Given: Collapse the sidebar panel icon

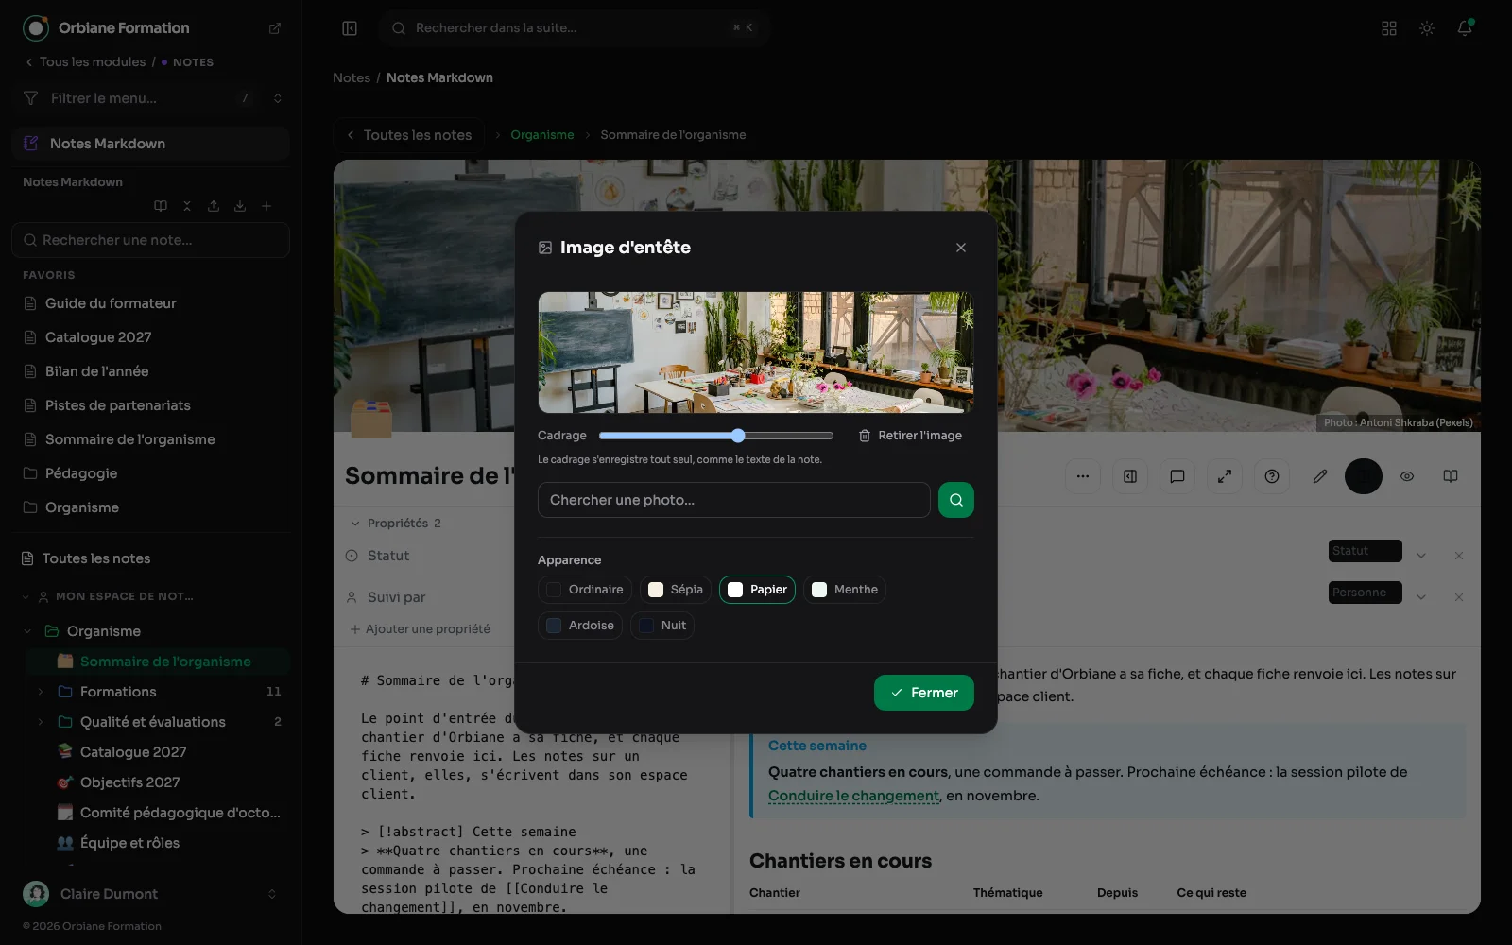Looking at the screenshot, I should [350, 28].
